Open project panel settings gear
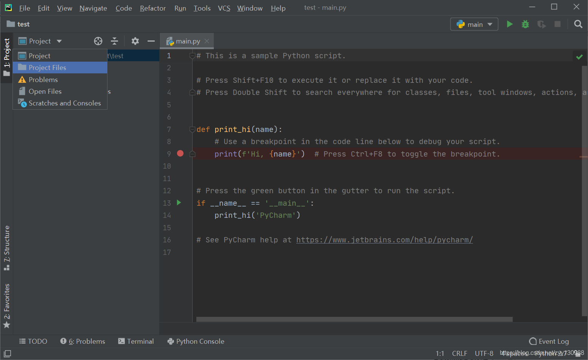Image resolution: width=588 pixels, height=360 pixels. click(x=135, y=41)
